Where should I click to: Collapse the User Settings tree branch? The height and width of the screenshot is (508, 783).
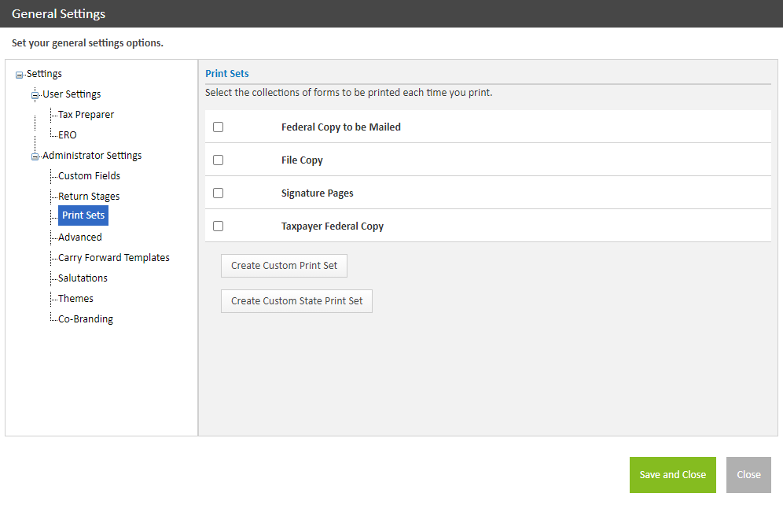pyautogui.click(x=35, y=95)
